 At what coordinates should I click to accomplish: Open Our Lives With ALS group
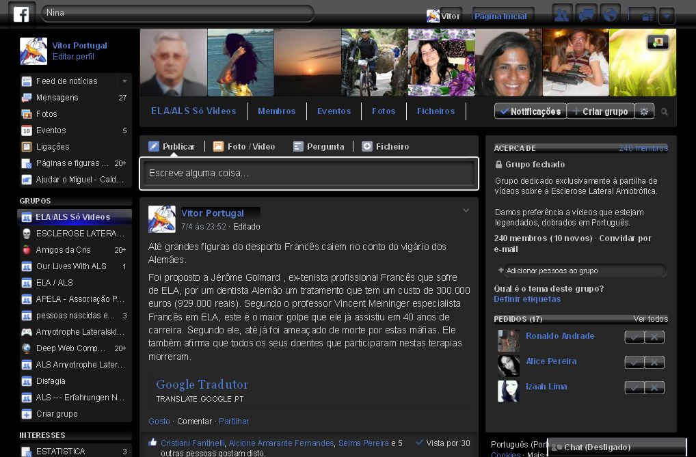tap(75, 266)
